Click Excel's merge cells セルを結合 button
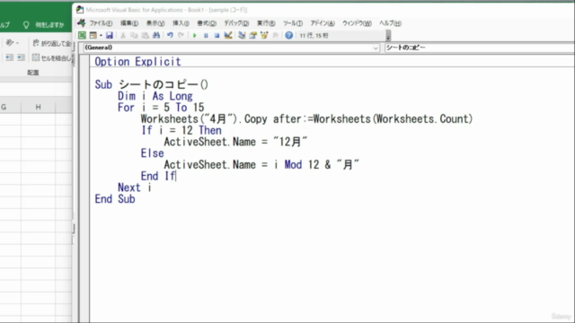The image size is (575, 323). (x=52, y=57)
